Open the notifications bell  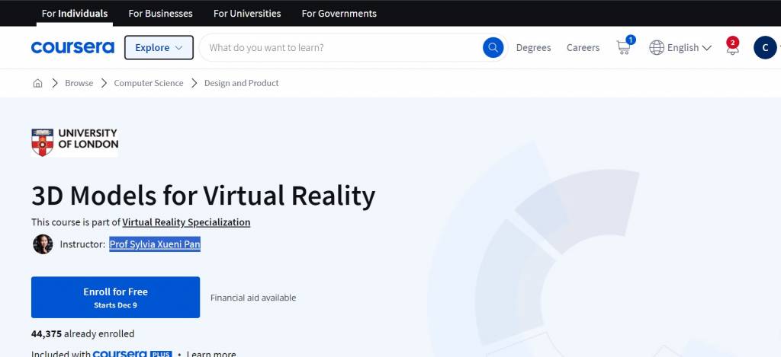pyautogui.click(x=732, y=48)
